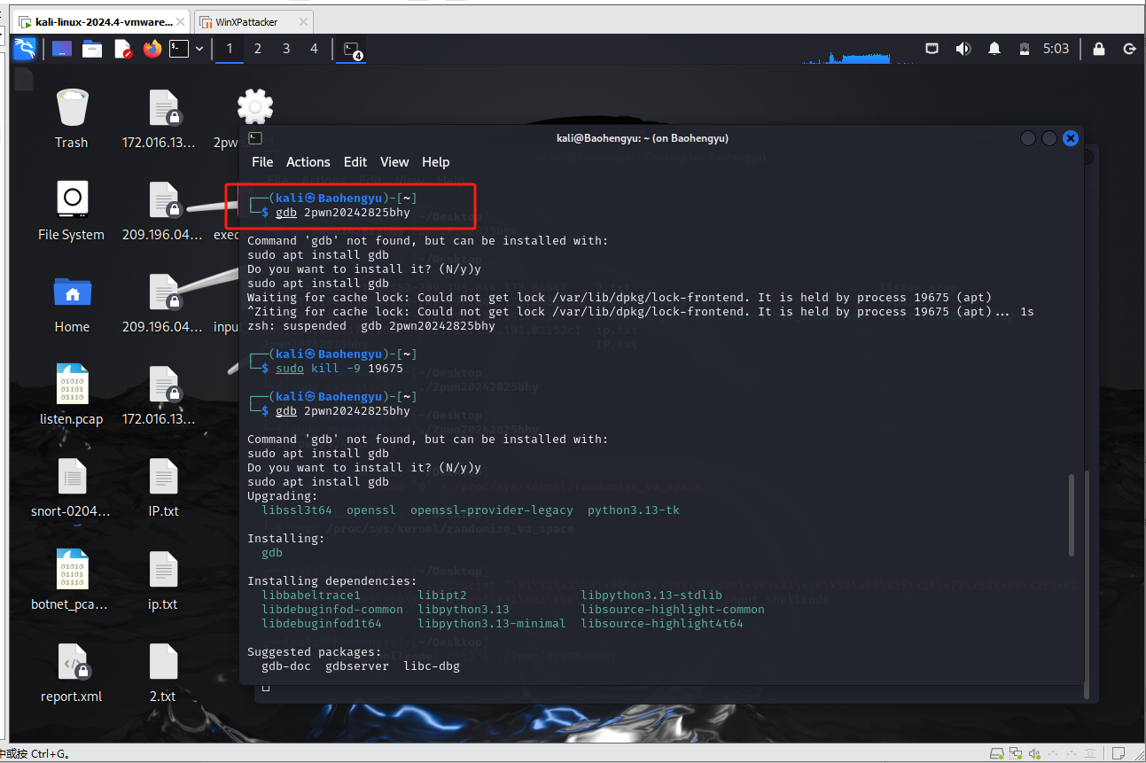
Task: Open the terminal Edit menu
Action: click(x=355, y=162)
